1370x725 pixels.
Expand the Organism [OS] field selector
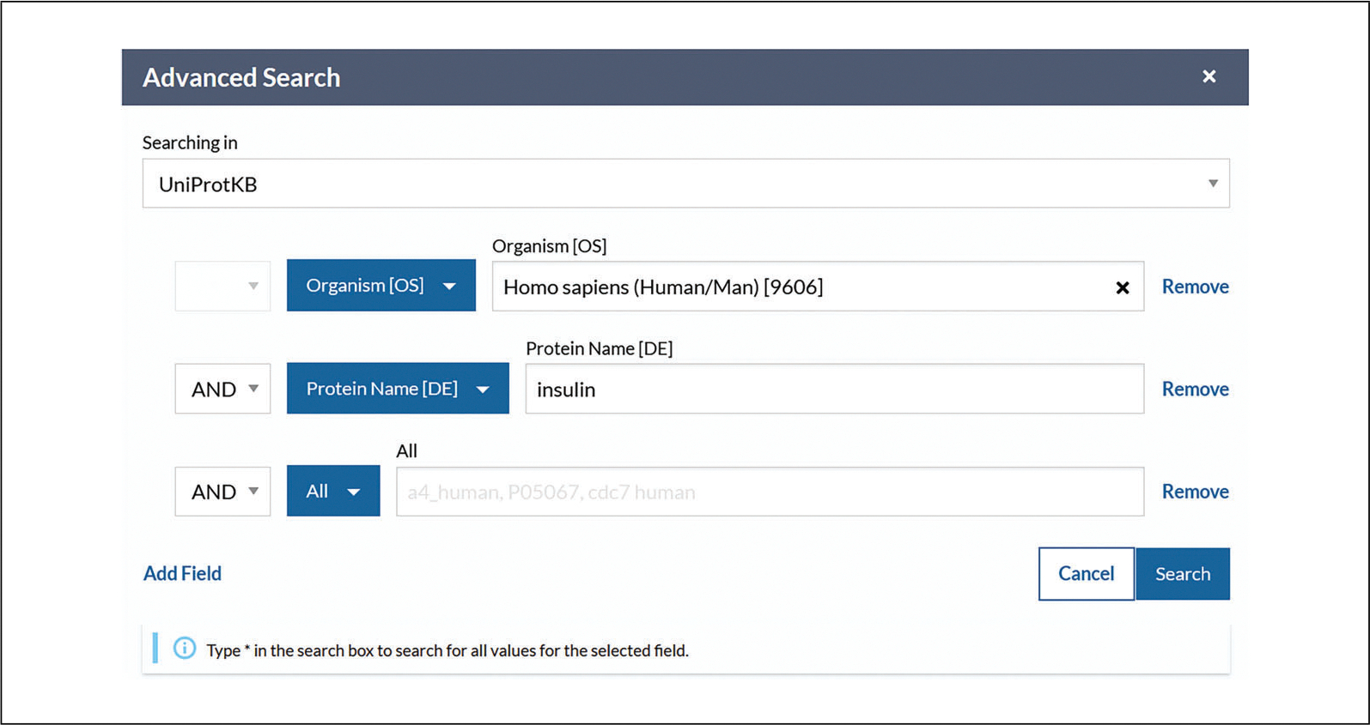(381, 286)
